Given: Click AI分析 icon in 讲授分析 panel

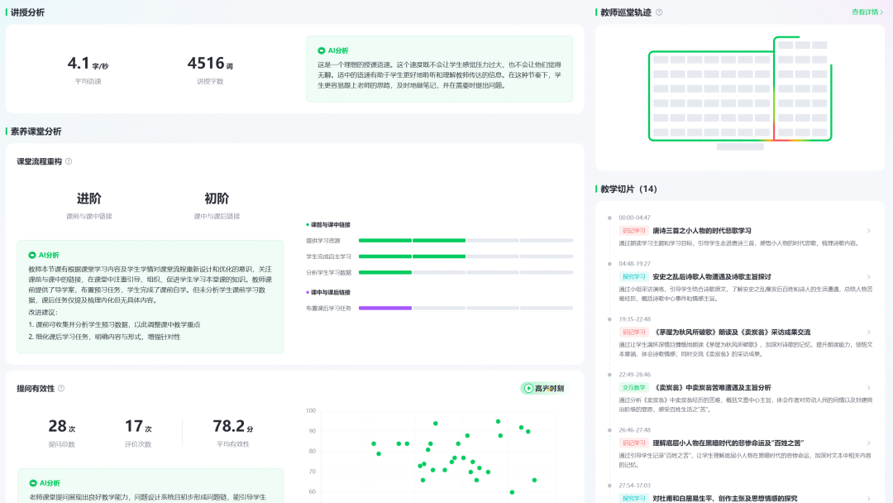Looking at the screenshot, I should point(321,50).
